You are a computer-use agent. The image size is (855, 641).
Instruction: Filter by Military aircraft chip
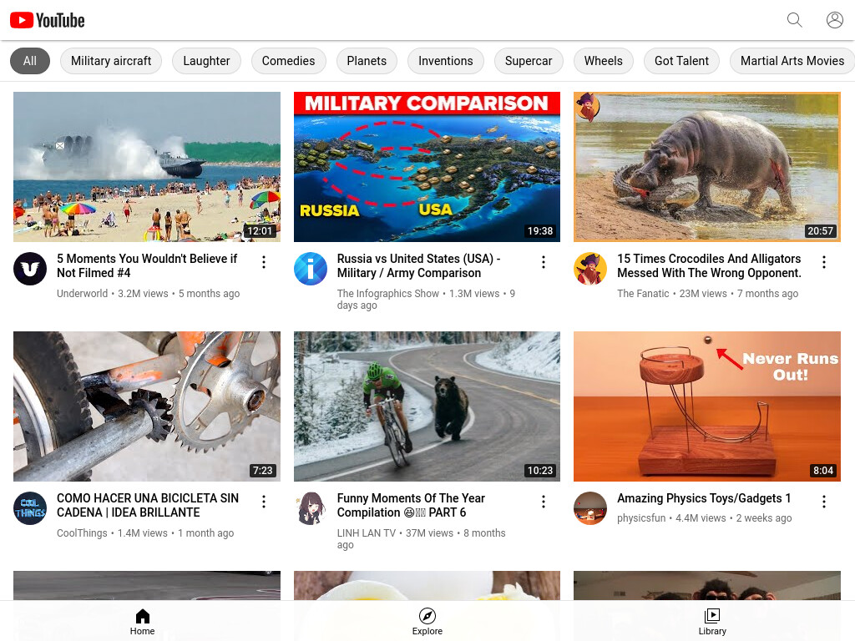tap(111, 61)
